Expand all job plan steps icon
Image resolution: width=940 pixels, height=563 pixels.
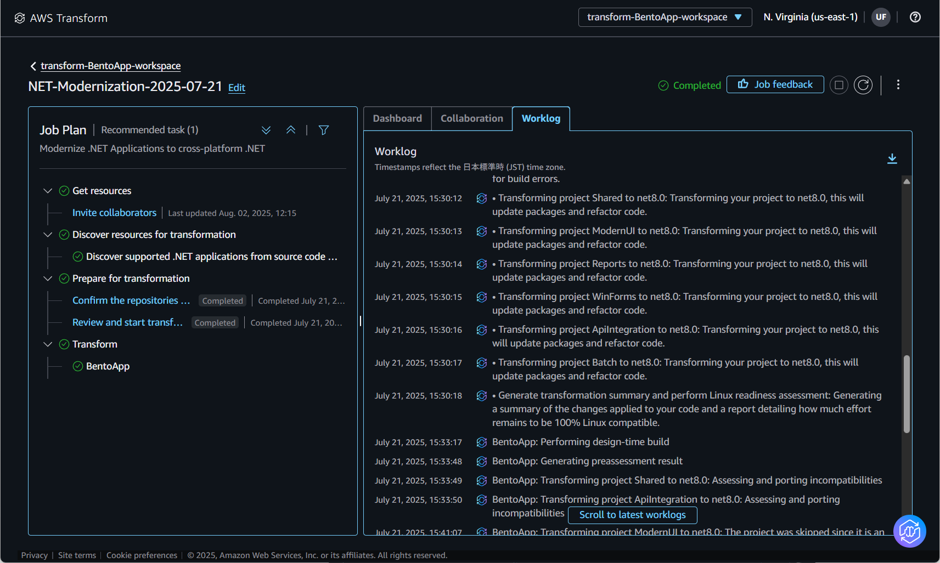tap(266, 130)
